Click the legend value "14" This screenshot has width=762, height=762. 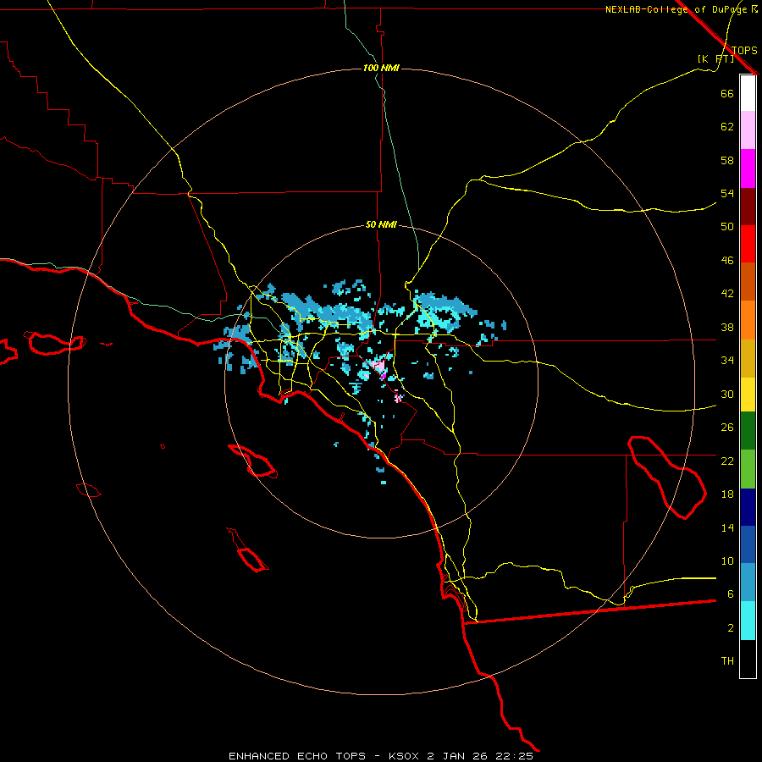pos(727,527)
